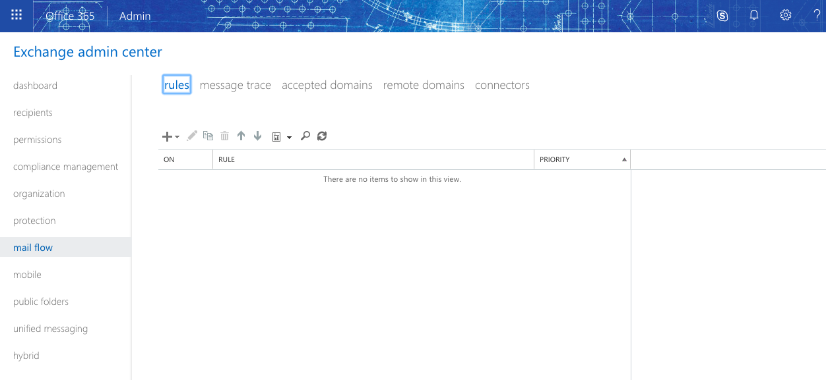826x380 pixels.
Task: Open the Office 365 app launcher
Action: (16, 15)
